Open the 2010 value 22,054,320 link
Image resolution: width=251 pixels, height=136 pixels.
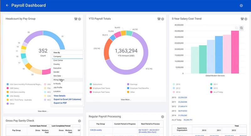[183, 98]
